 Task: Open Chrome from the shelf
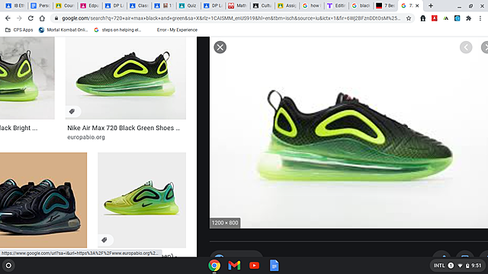pyautogui.click(x=214, y=266)
